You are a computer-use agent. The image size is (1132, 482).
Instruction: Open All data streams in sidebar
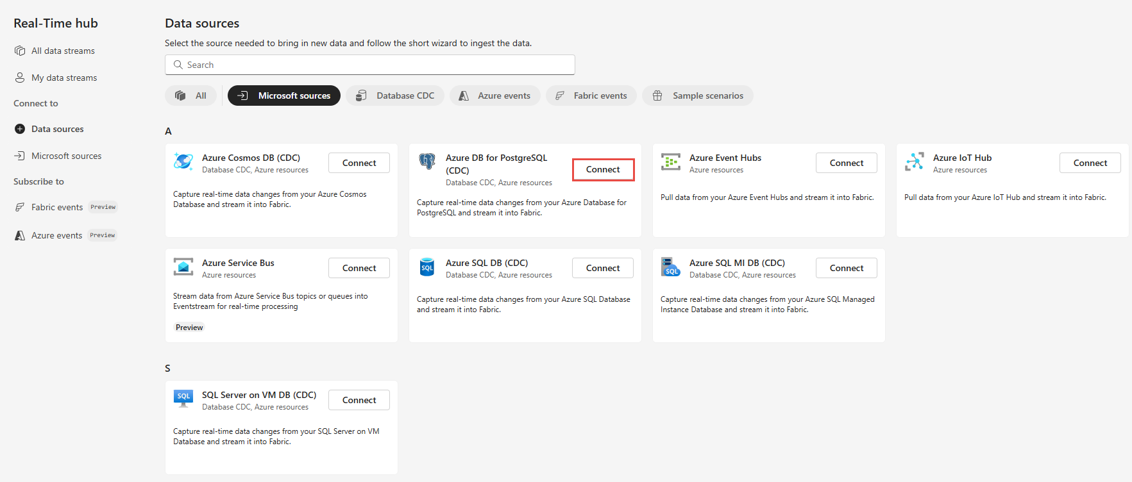pyautogui.click(x=63, y=51)
